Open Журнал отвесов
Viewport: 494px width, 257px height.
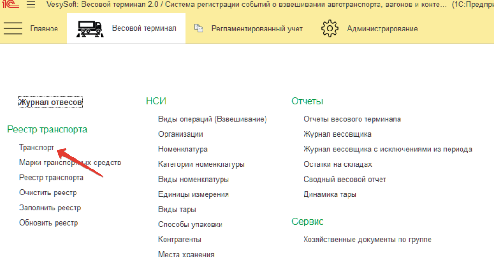pos(51,102)
